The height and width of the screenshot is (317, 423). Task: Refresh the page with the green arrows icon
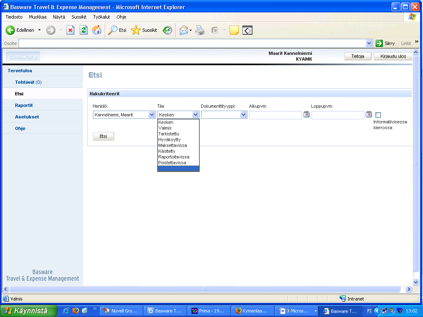83,30
